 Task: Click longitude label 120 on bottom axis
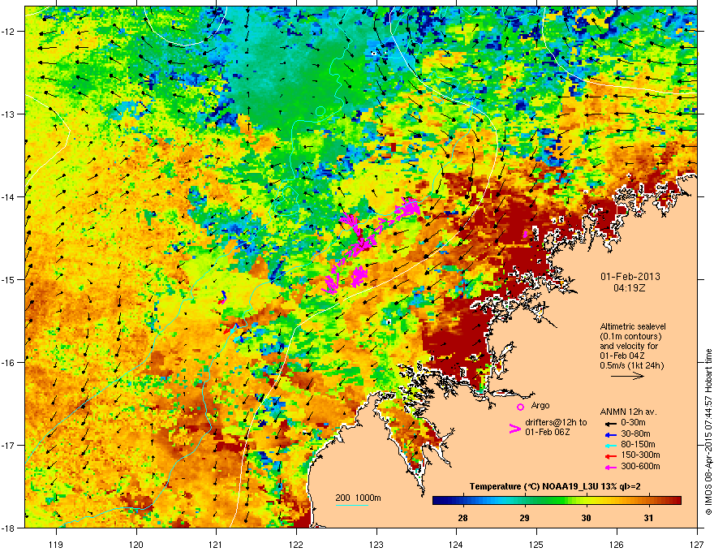(x=136, y=544)
